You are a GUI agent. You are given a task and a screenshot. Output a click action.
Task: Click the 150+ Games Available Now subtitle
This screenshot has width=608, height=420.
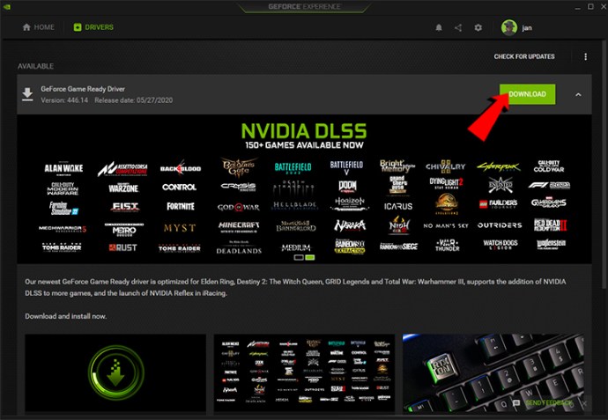point(304,145)
